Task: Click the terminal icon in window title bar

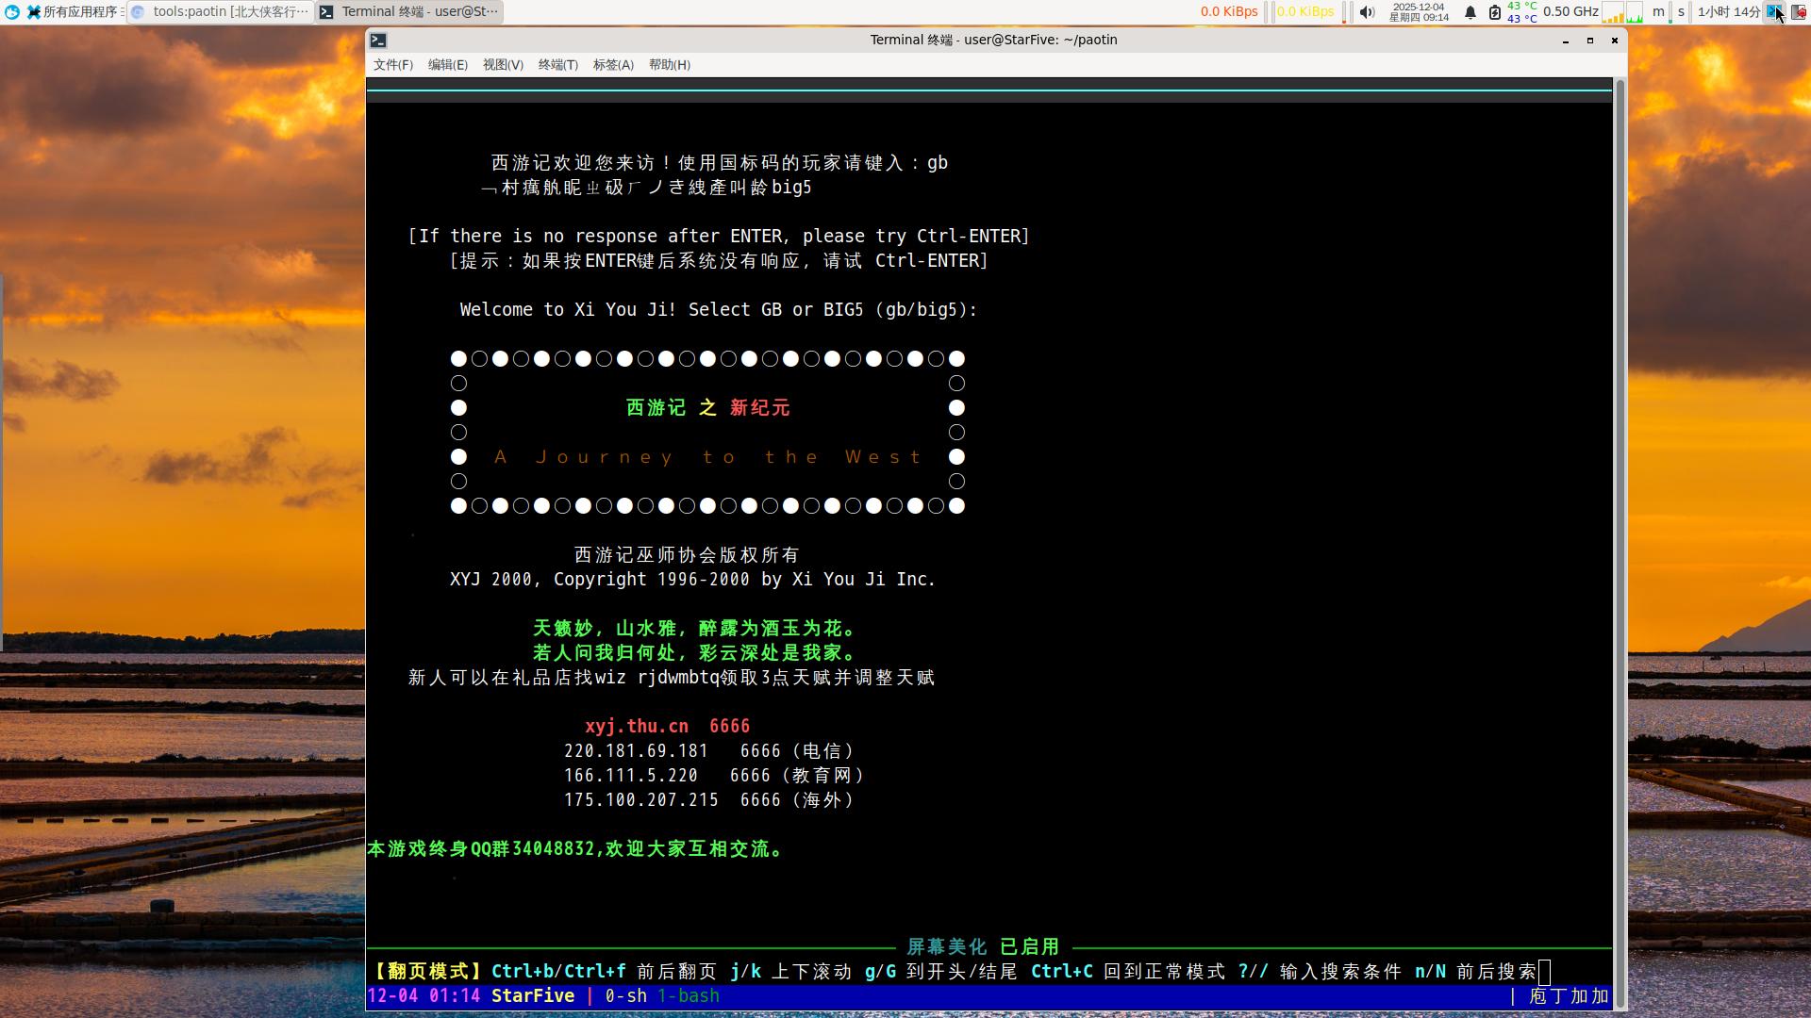Action: [x=378, y=41]
